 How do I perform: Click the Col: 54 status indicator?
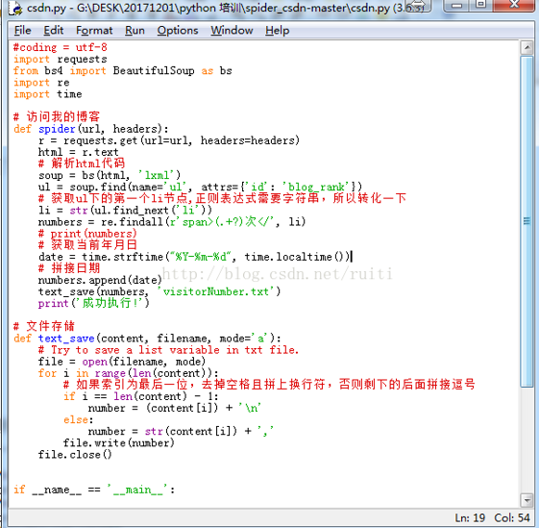512,517
